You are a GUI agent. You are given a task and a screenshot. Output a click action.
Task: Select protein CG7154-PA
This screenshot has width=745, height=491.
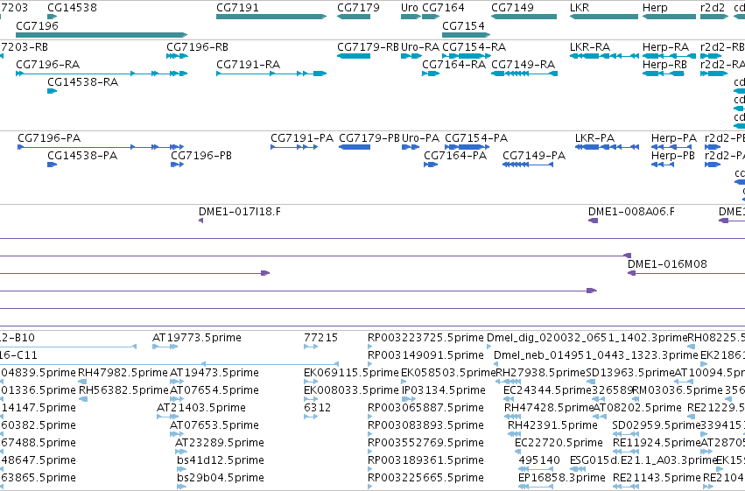click(476, 138)
